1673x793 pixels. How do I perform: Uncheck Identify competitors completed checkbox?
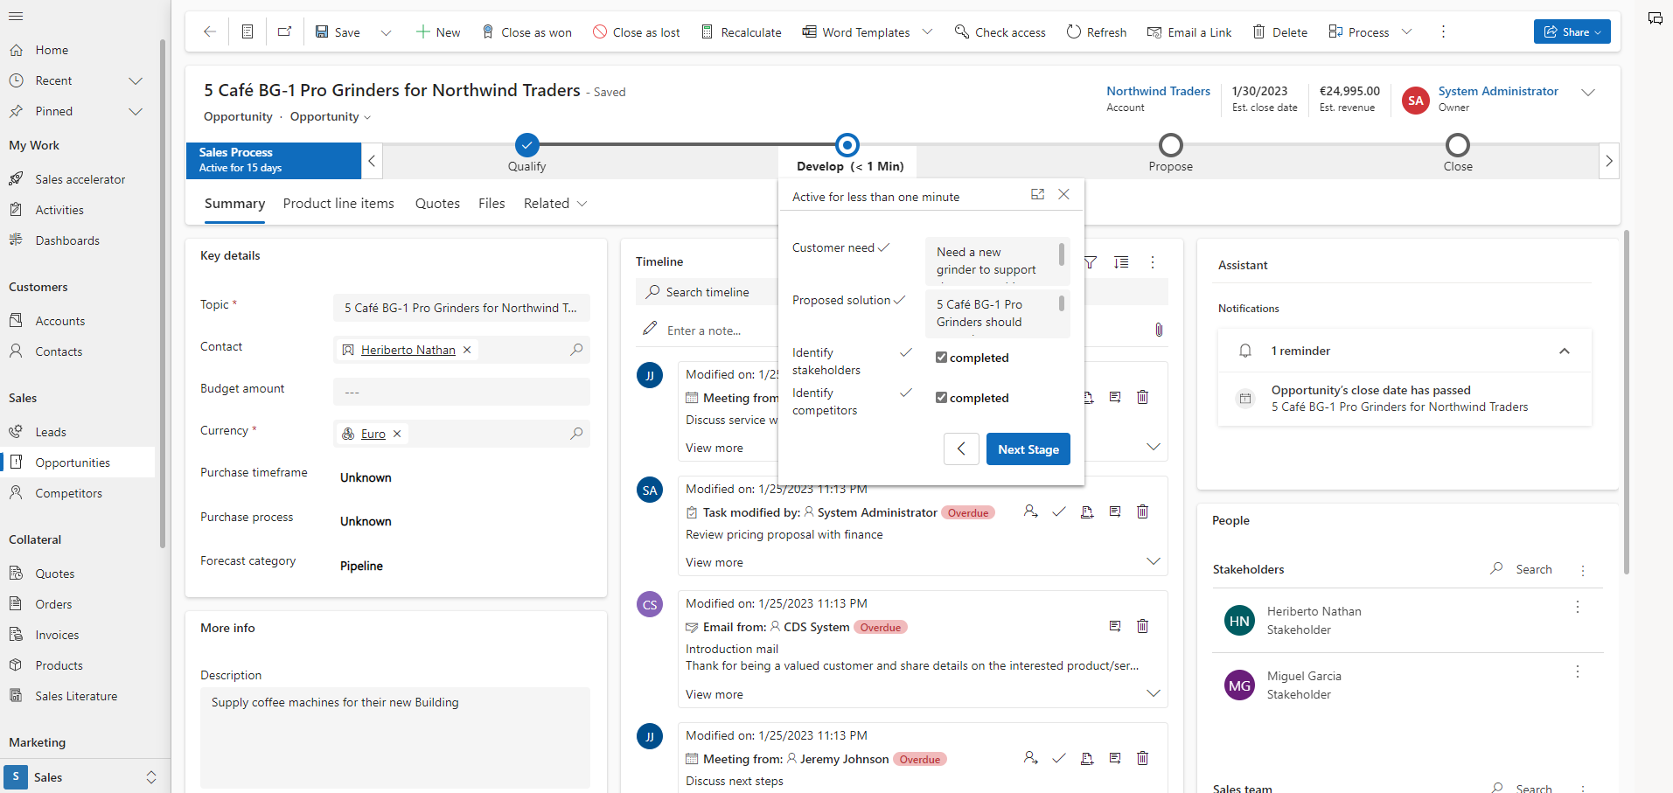point(941,398)
